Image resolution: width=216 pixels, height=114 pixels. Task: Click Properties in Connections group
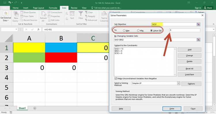(54, 16)
